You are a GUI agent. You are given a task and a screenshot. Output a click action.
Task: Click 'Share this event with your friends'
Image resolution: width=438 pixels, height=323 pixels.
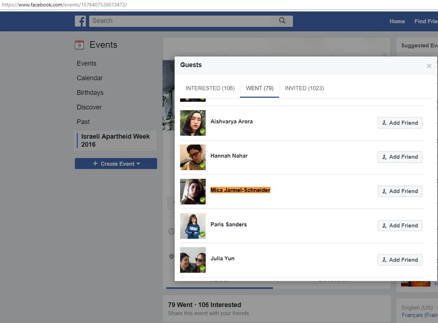click(209, 313)
